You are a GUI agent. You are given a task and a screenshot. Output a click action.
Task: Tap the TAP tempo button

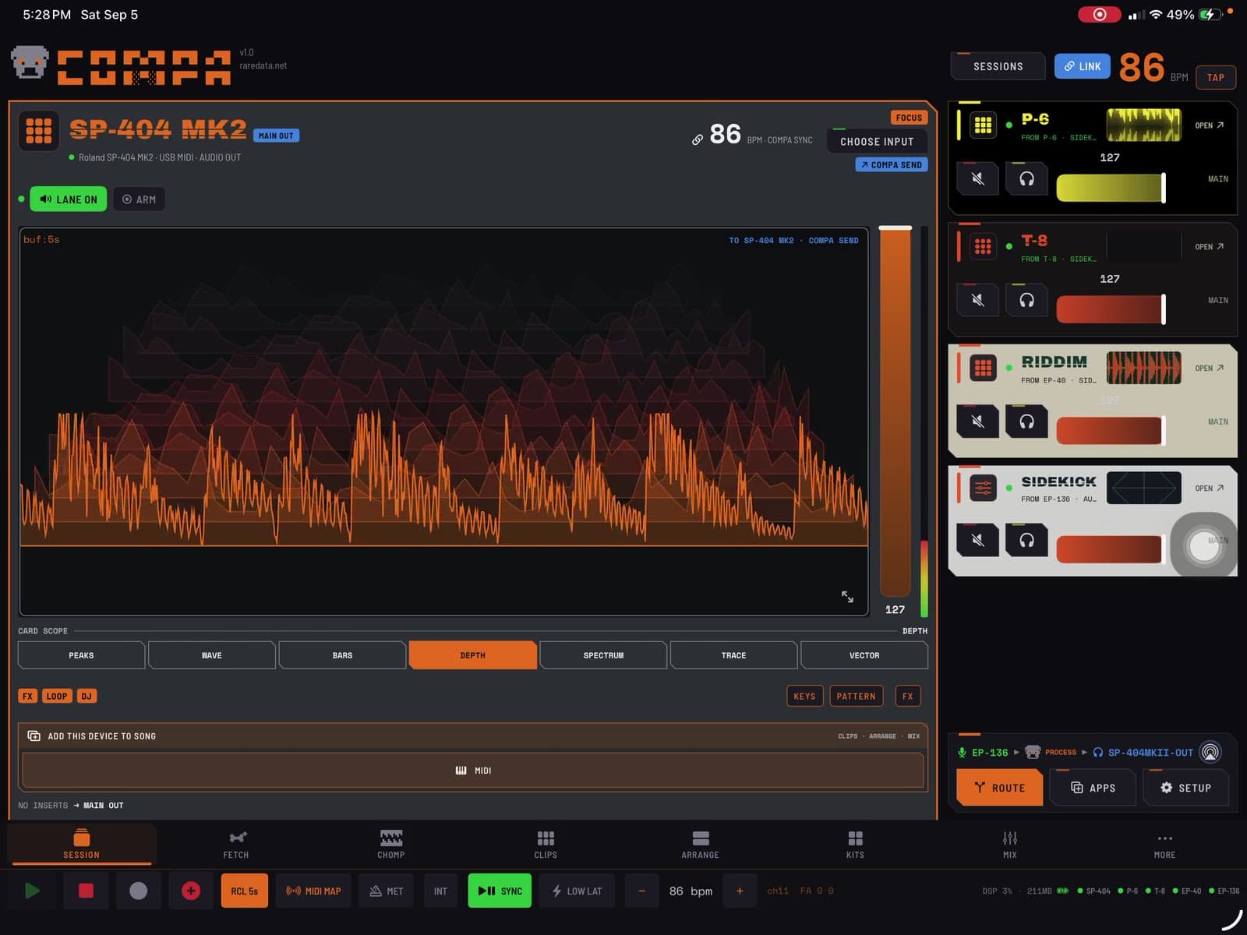1215,77
